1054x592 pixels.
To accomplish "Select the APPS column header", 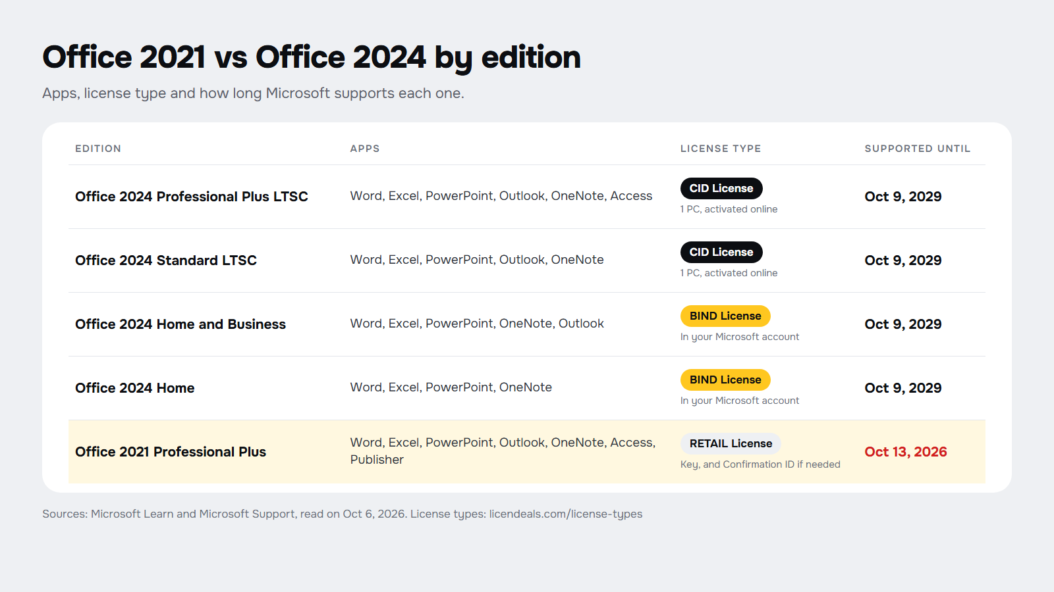I will pyautogui.click(x=365, y=149).
